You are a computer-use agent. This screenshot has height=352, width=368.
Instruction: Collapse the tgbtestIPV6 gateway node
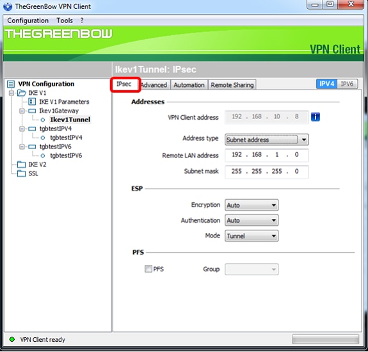tap(22, 147)
